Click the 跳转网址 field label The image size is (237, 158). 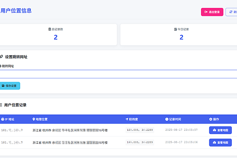[8, 66]
